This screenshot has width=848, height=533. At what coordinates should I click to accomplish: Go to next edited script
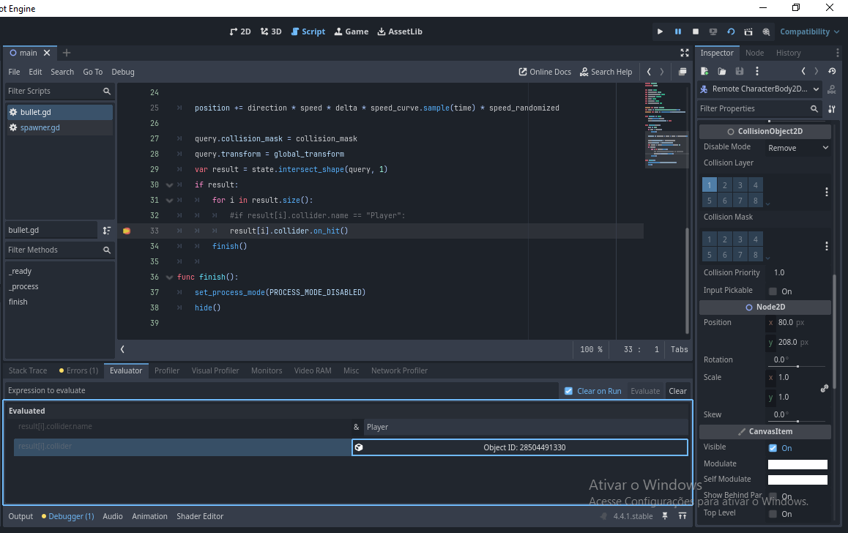coord(661,72)
